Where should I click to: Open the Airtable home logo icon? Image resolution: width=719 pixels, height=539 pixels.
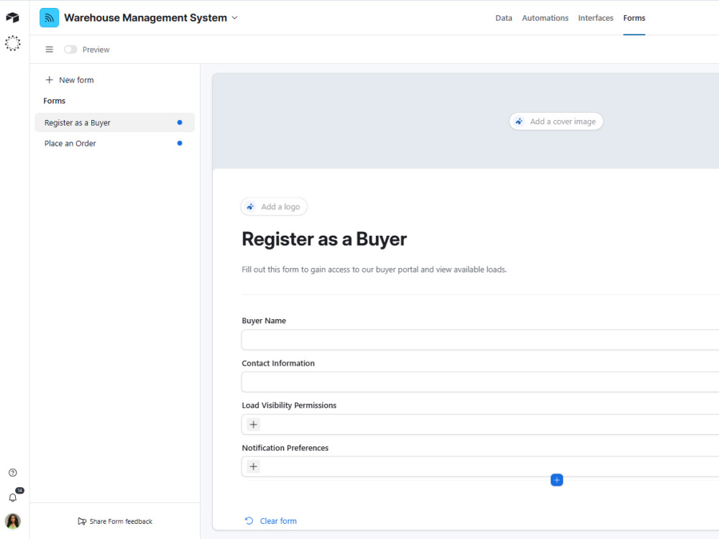[x=12, y=17]
